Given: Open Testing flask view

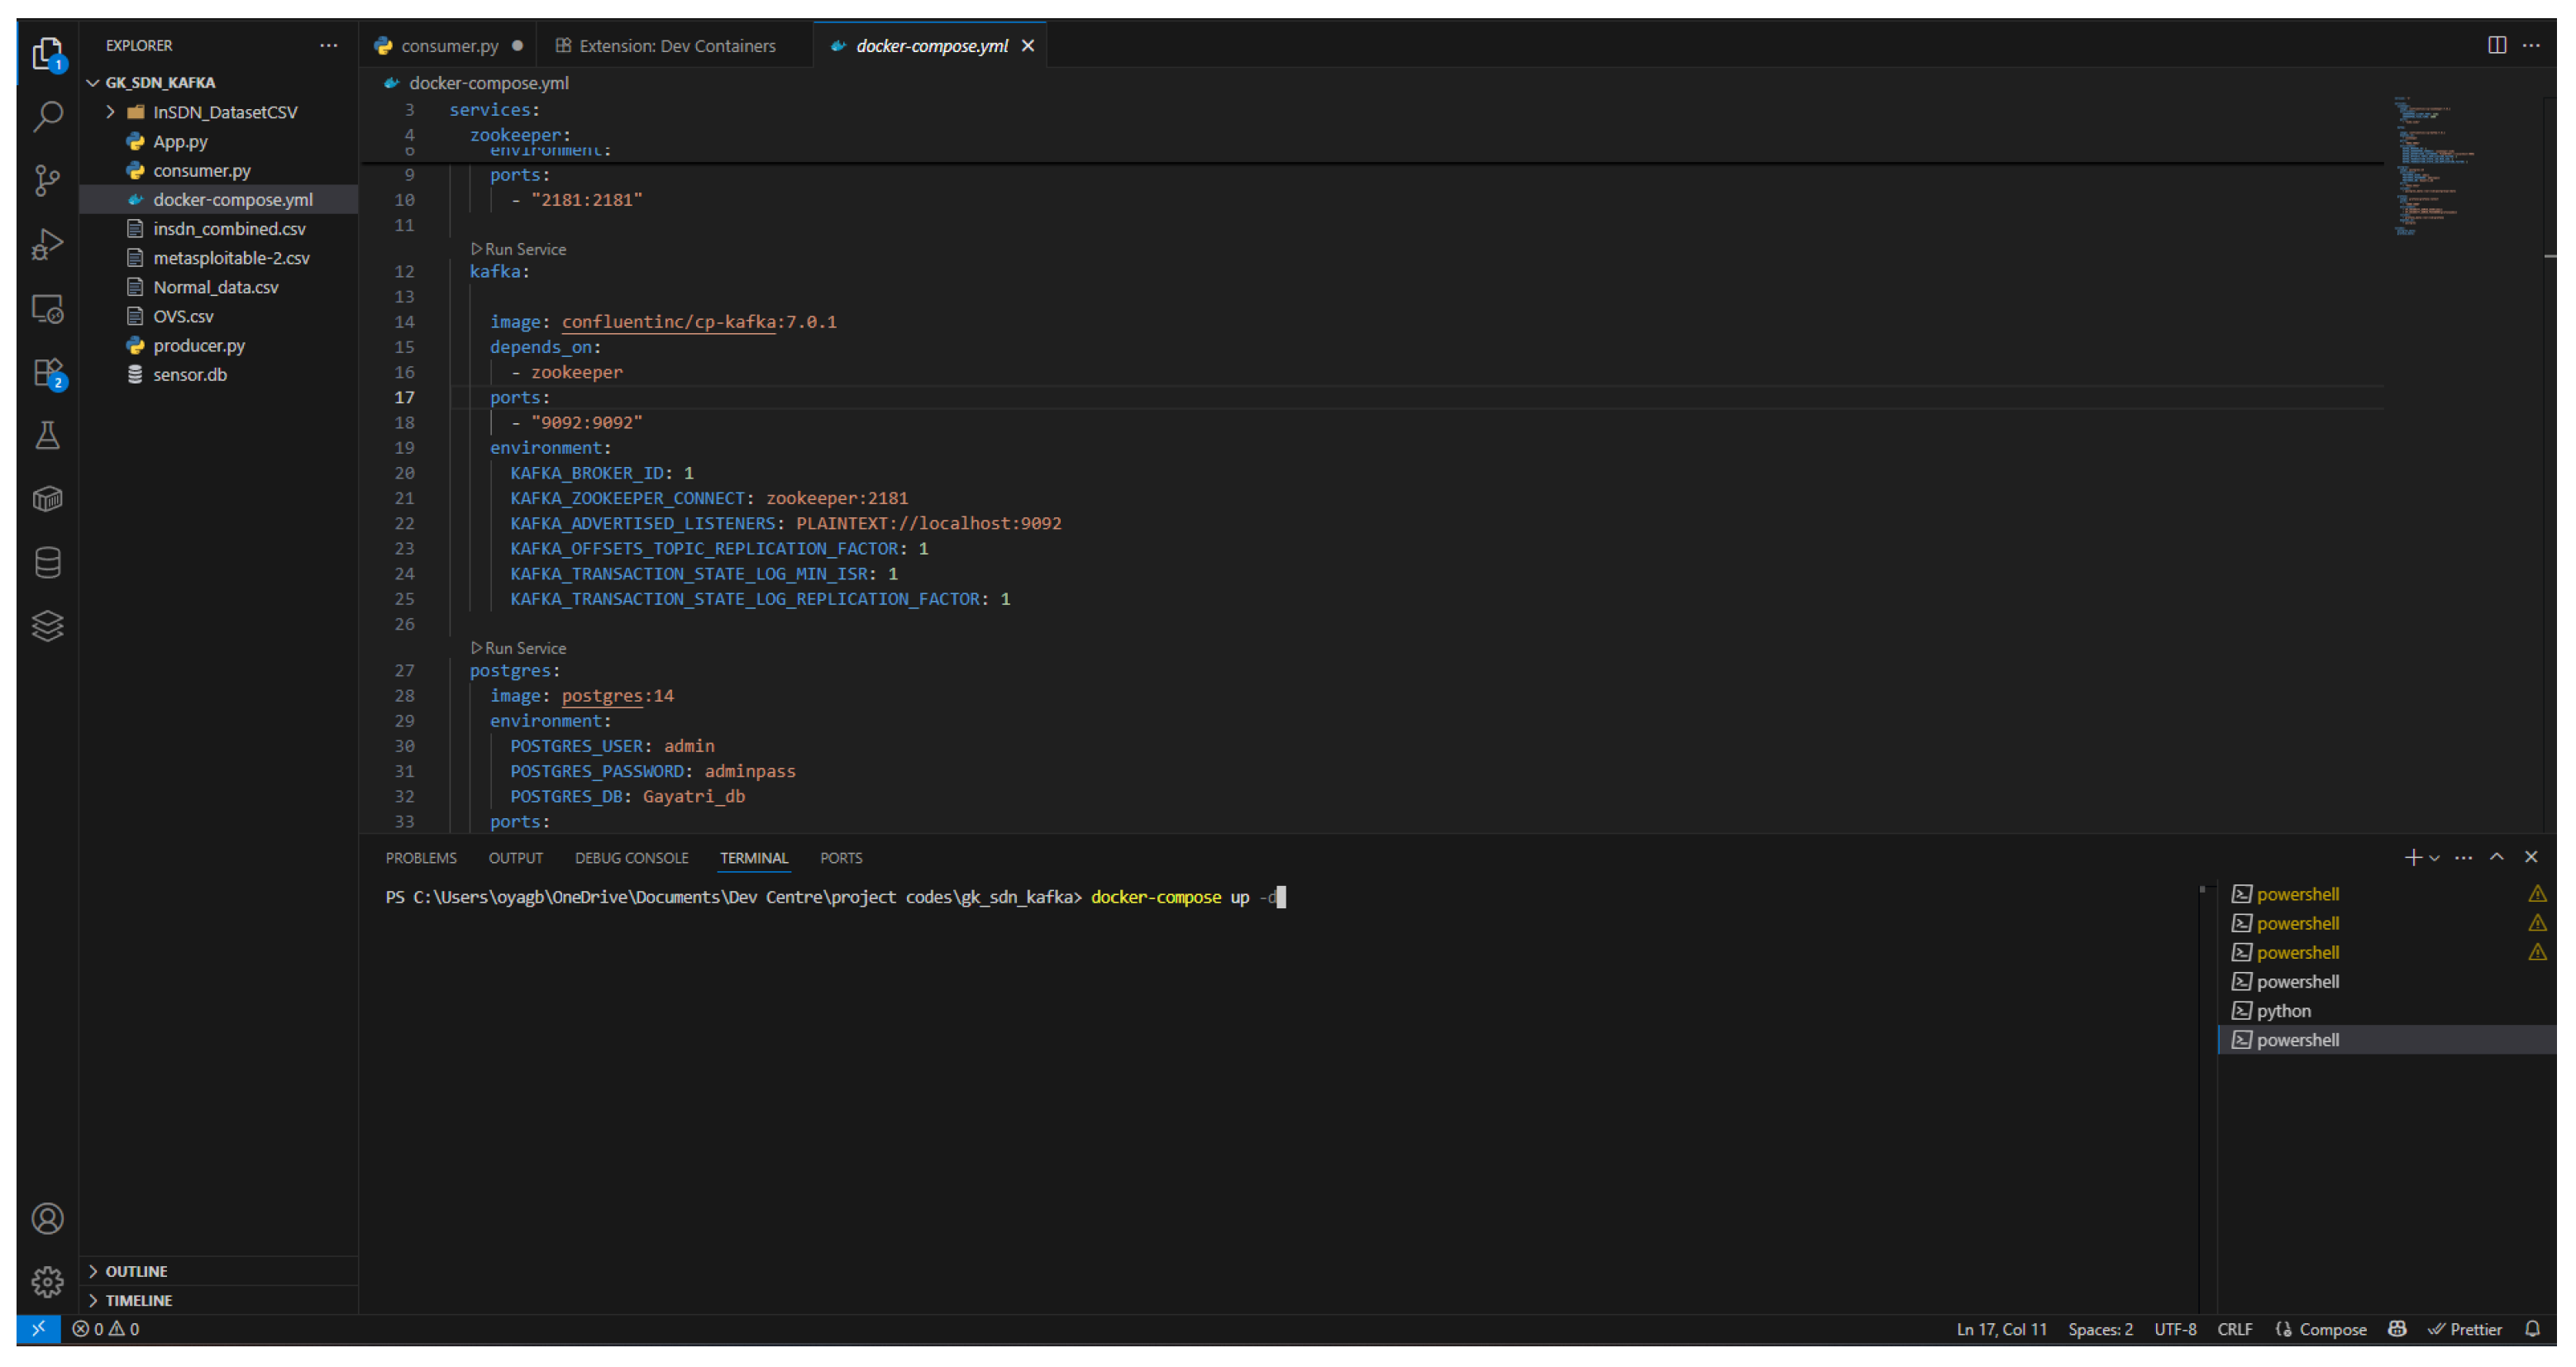Looking at the screenshot, I should (x=48, y=435).
